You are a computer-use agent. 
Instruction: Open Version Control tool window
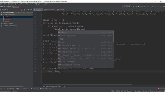point(22,89)
